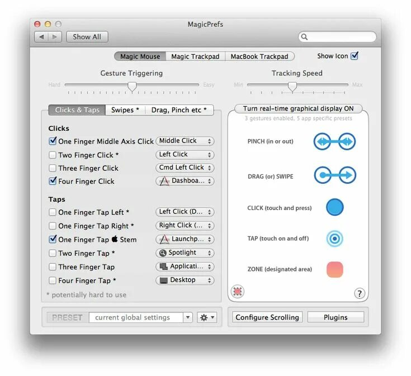Click the Show All button

tap(87, 37)
